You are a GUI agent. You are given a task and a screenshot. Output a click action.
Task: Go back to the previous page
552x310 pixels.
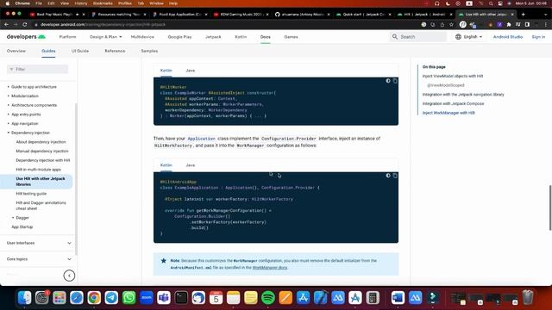pyautogui.click(x=6, y=25)
